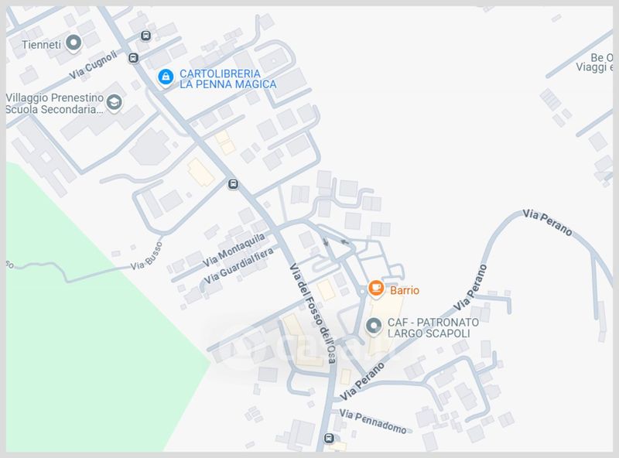Click the Via Pennadomo street label

tap(373, 422)
